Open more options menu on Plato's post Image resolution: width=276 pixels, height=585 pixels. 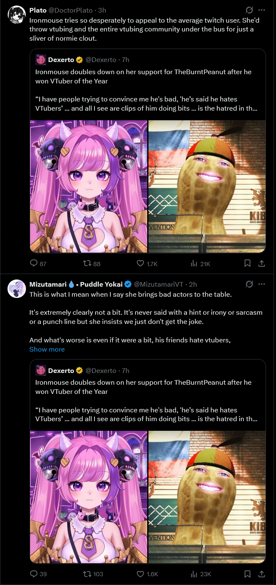point(262,10)
